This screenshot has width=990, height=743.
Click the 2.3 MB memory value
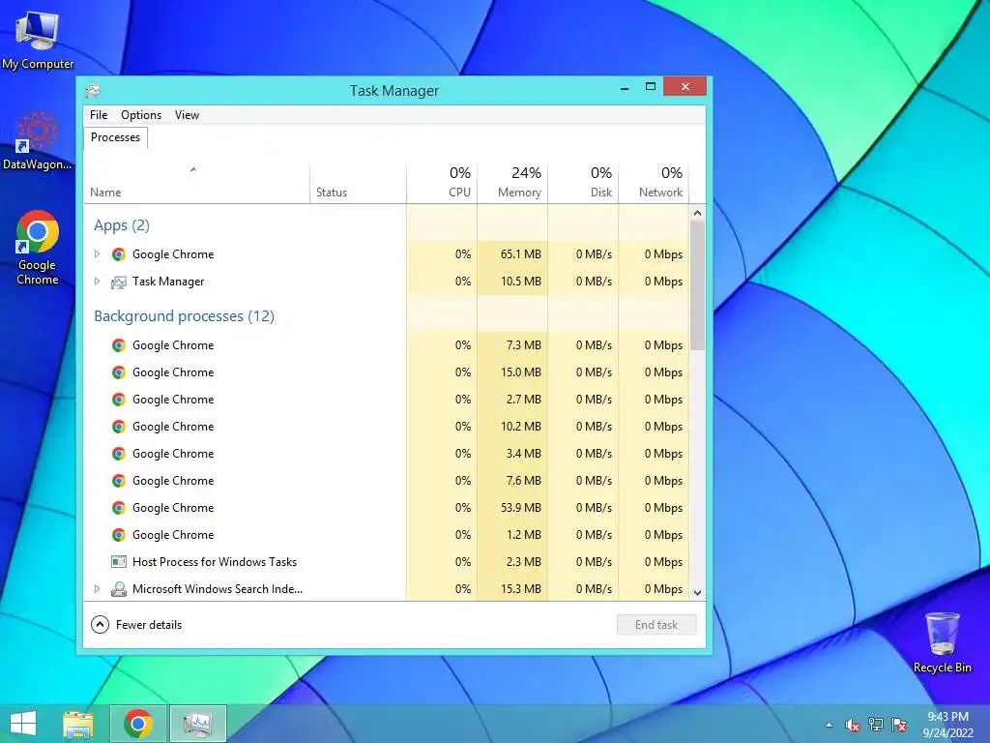(523, 562)
